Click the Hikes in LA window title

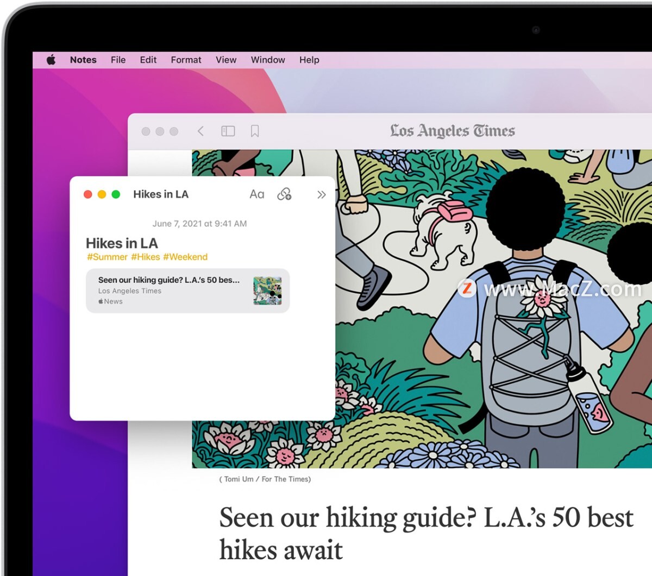[x=161, y=194]
